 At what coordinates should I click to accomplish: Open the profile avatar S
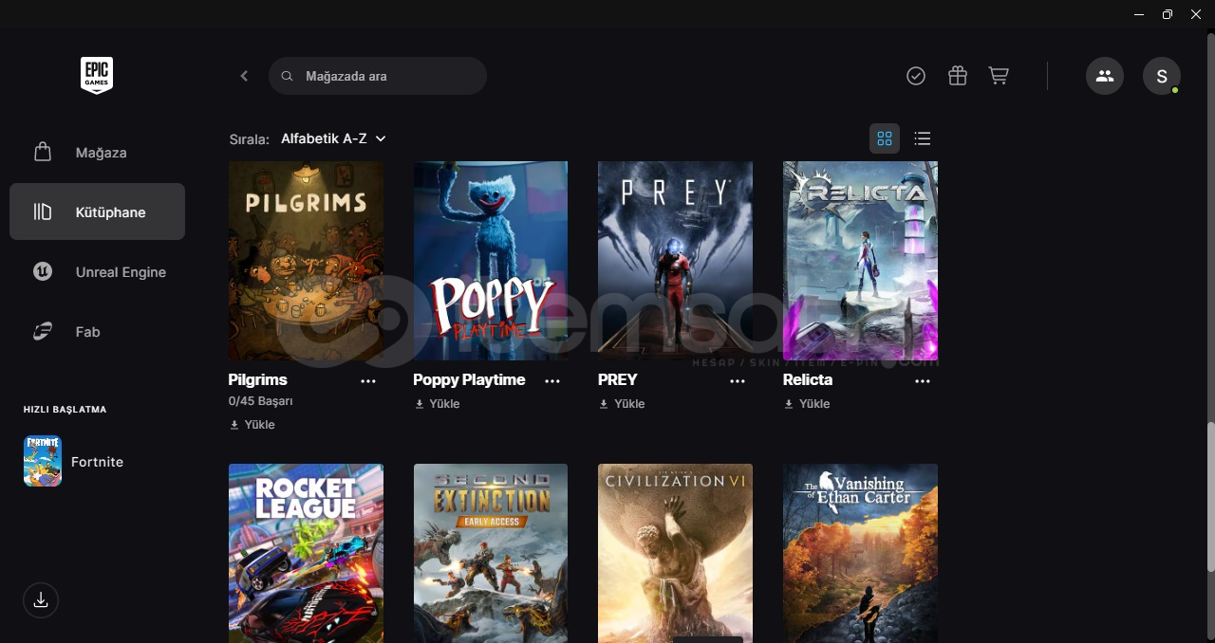coord(1162,76)
